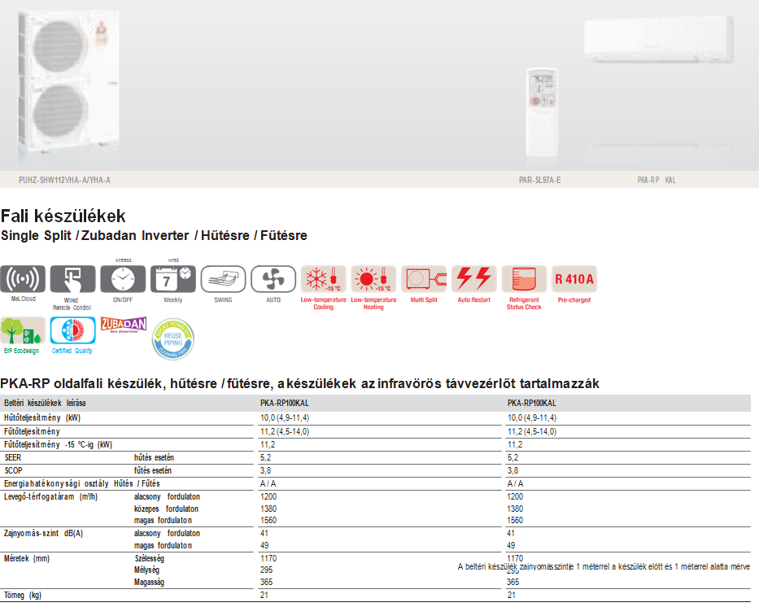Click the MelCloud wireless icon
The image size is (759, 607).
[23, 279]
